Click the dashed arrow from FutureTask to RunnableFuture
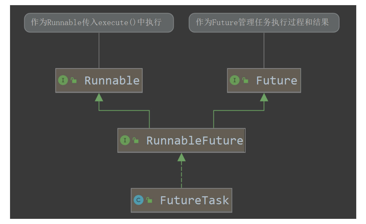 point(181,174)
